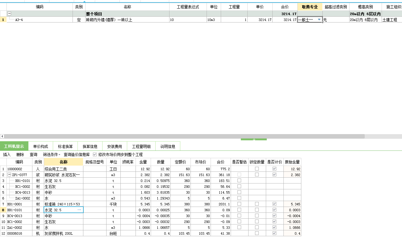Toggle 是否计价 checkbox for 综合用工二类 row

click(x=274, y=169)
